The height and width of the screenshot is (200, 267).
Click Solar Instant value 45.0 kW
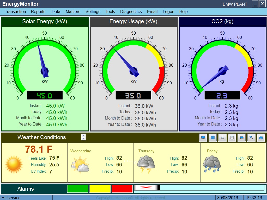(x=55, y=106)
